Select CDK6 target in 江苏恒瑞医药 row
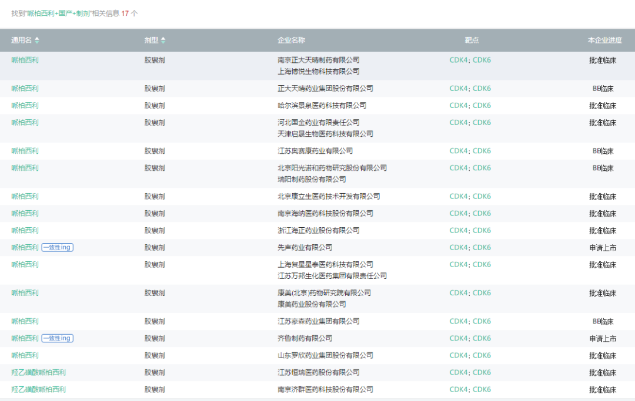 [x=482, y=372]
